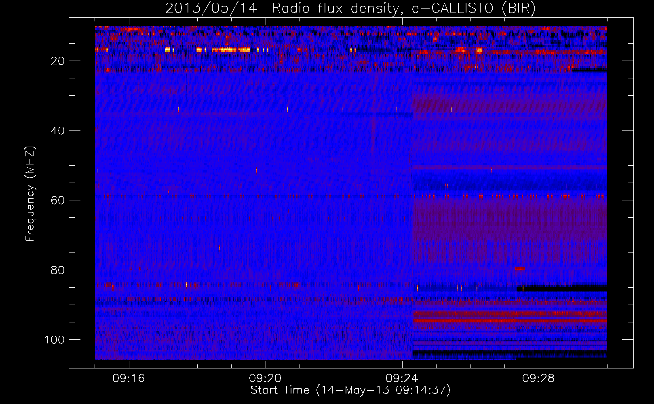The image size is (654, 404).
Task: Click the bright red band near 95 MHz
Action: [x=510, y=321]
